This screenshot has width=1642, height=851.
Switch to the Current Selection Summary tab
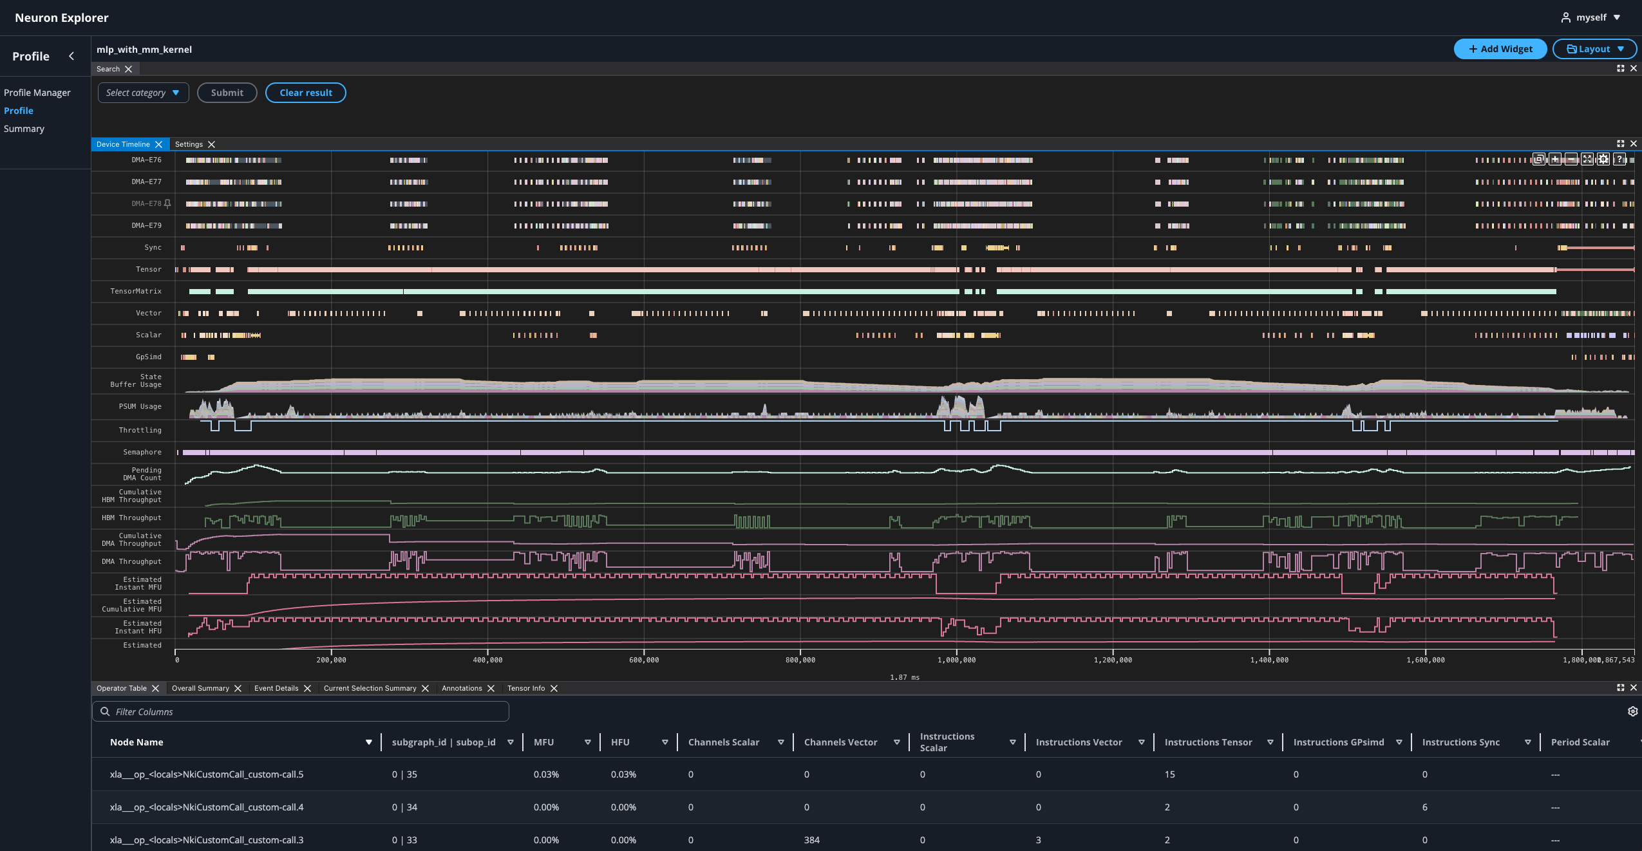pos(370,688)
